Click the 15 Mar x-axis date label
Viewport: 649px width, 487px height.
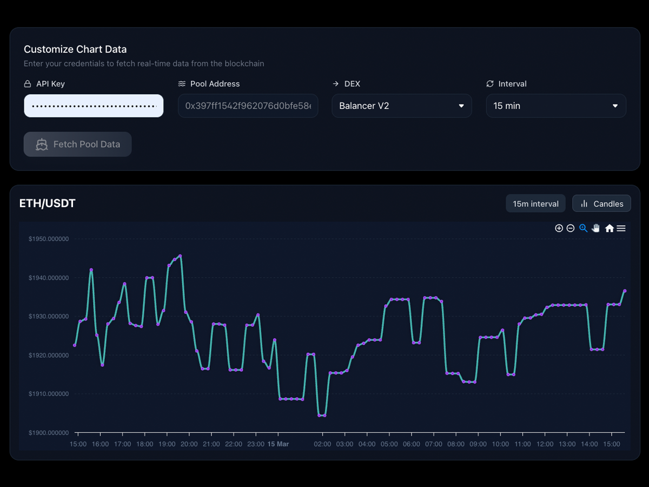coord(278,444)
